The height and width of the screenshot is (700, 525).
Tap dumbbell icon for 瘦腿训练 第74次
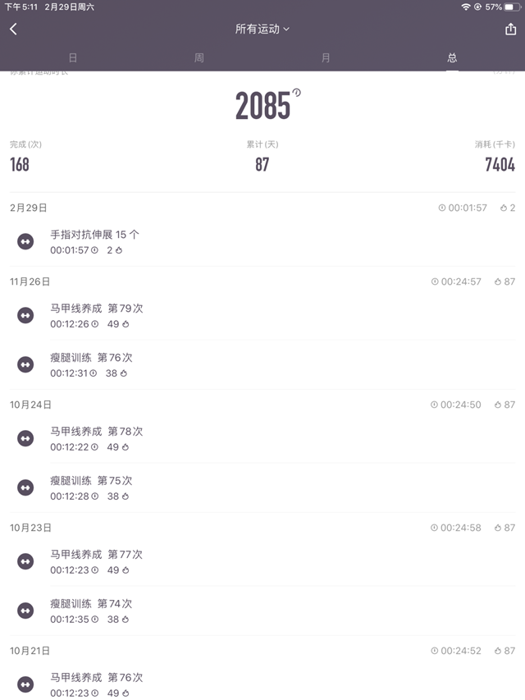click(x=25, y=611)
